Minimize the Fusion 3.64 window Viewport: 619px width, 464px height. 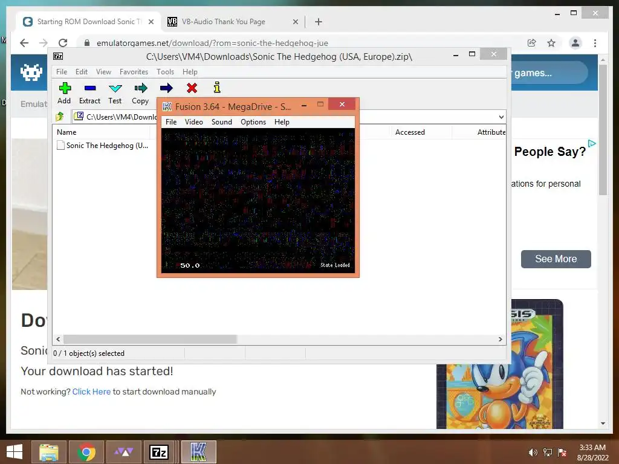coord(304,105)
